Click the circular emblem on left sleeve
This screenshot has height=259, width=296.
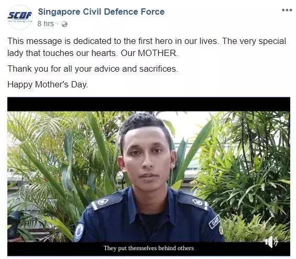79,231
